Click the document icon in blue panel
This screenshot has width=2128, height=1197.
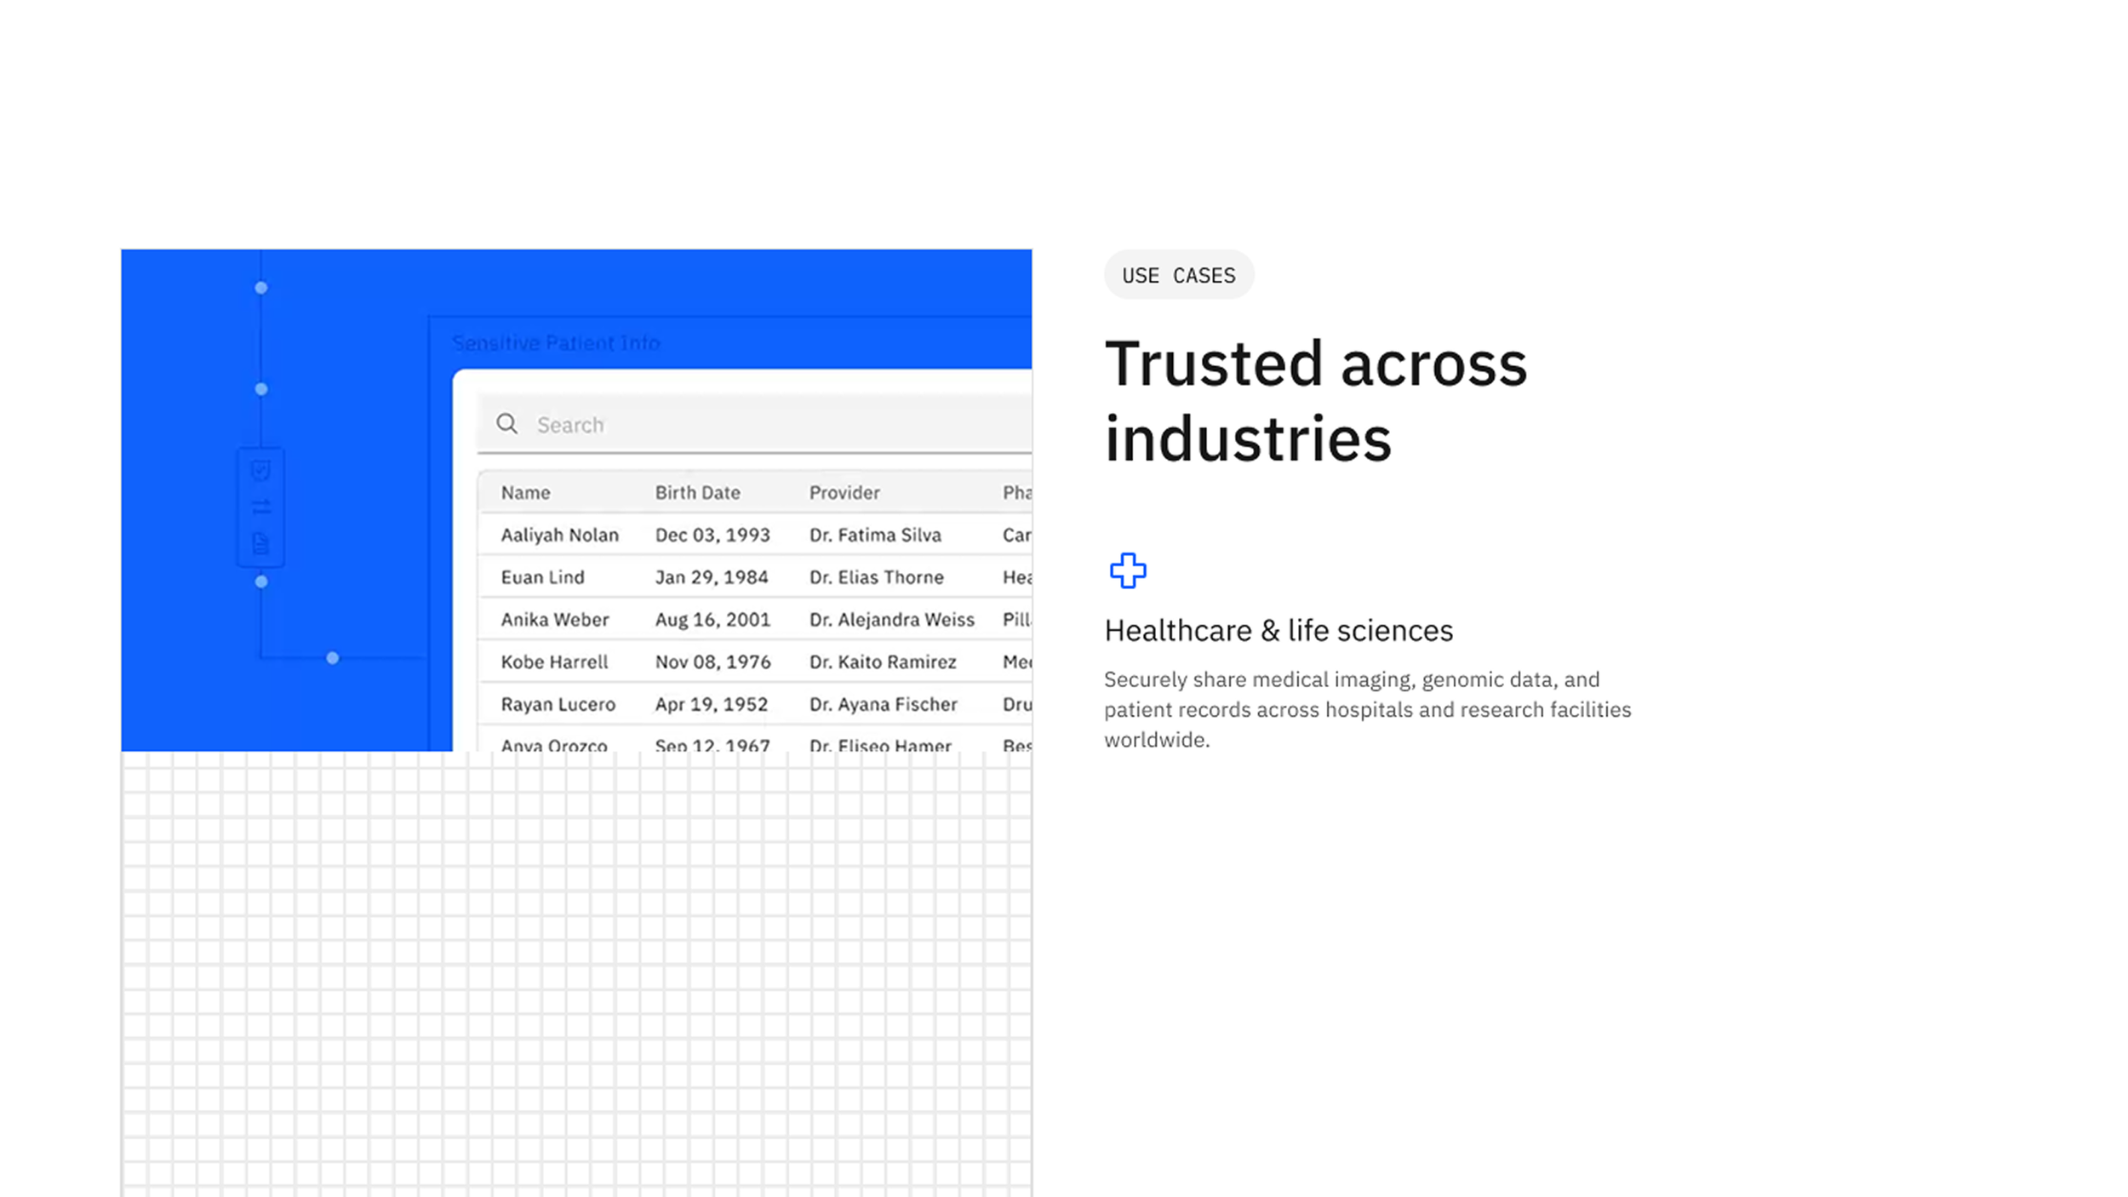tap(261, 543)
